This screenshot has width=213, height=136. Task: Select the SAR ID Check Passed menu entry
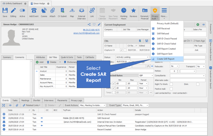click(166, 39)
